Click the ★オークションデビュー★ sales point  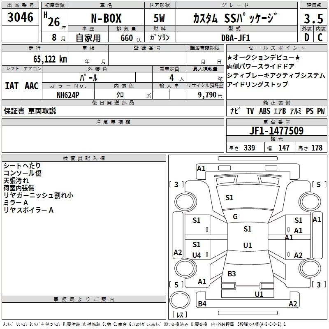pyautogui.click(x=264, y=57)
